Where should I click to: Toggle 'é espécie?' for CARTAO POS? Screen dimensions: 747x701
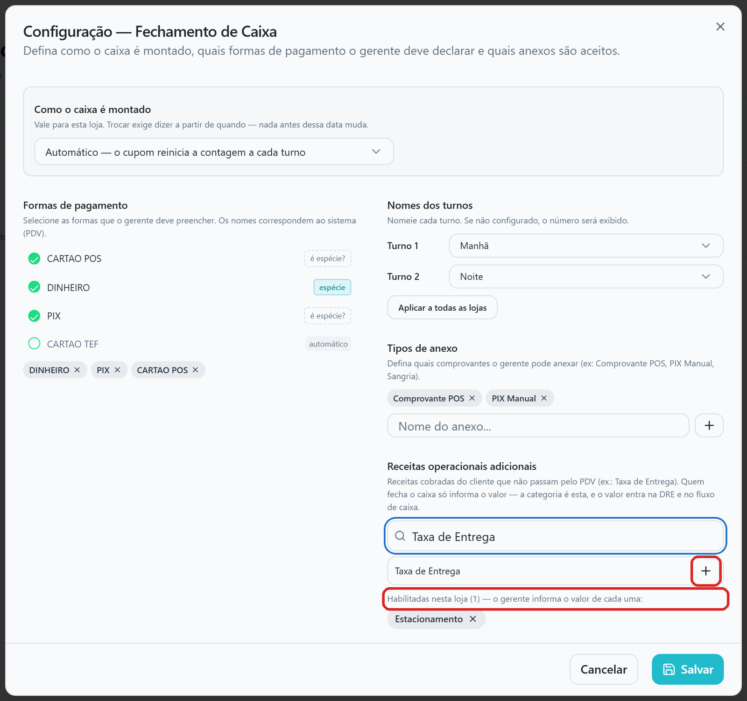[x=328, y=258]
